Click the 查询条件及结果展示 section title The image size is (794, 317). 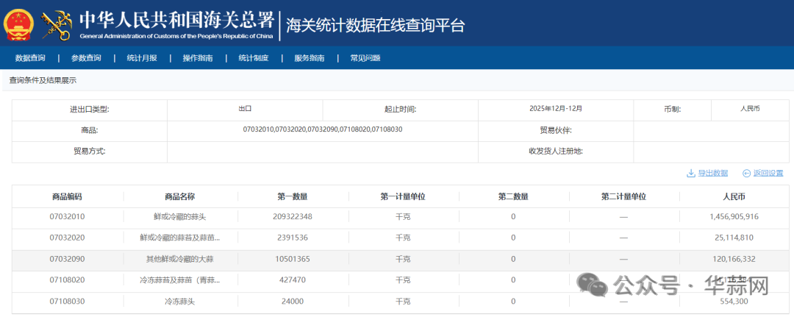(x=43, y=80)
